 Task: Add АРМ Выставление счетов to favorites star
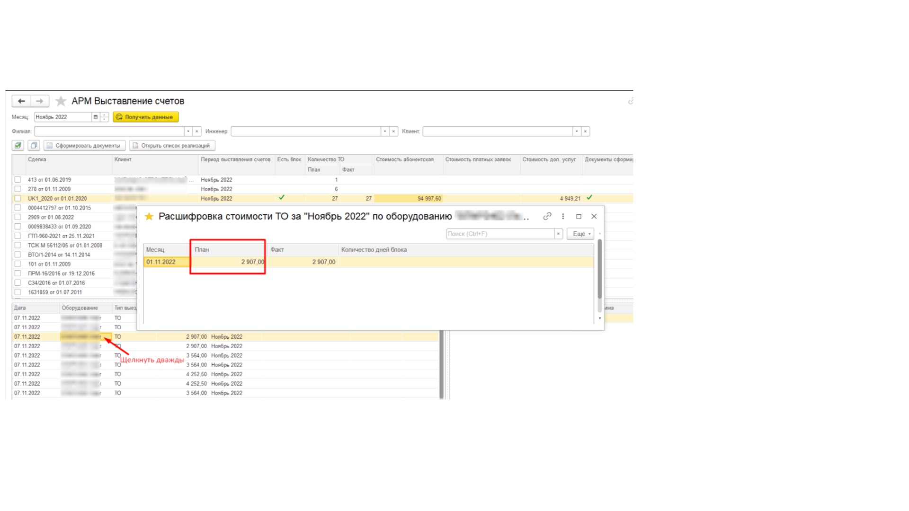point(61,101)
